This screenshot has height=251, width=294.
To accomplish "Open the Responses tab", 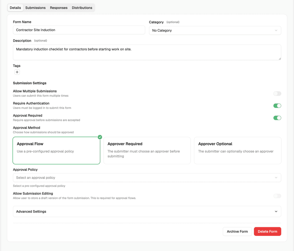I will click(59, 8).
